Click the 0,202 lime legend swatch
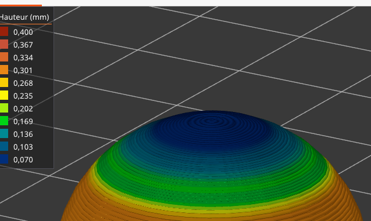 (x=4, y=108)
